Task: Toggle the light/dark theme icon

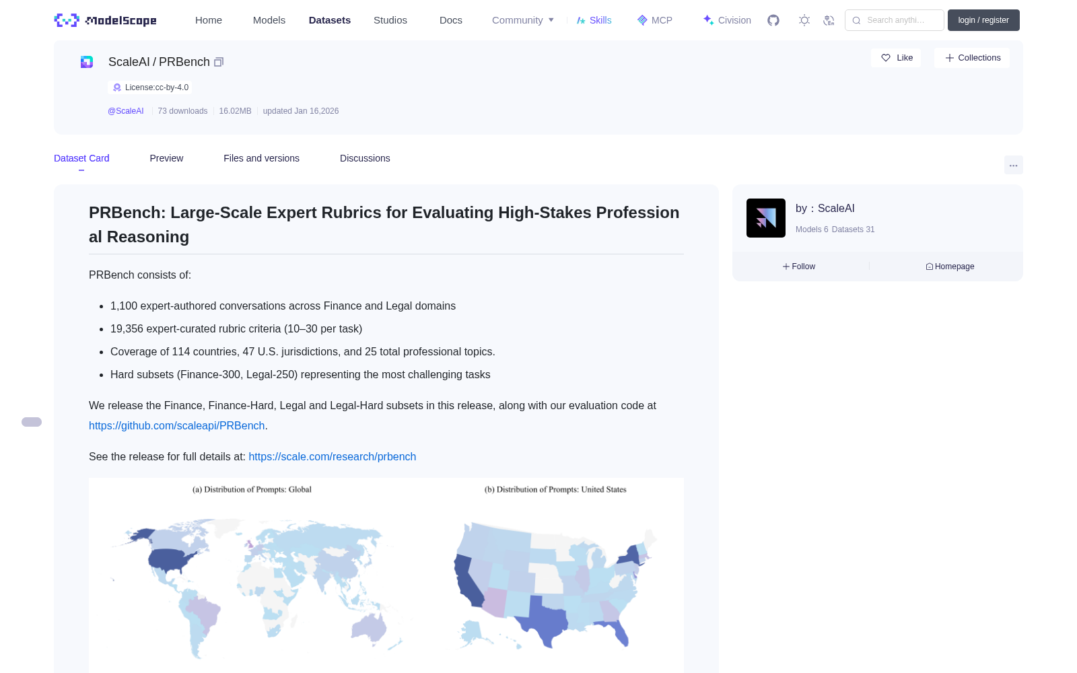Action: point(804,20)
